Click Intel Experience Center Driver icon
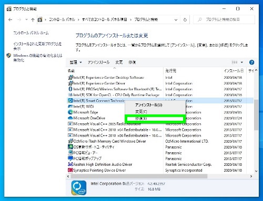Viewport: 263px width, 201px height. 70,83
